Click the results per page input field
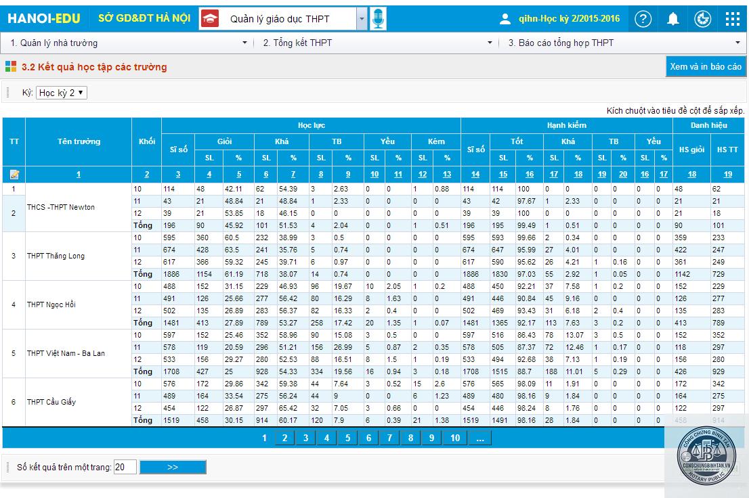The width and height of the screenshot is (749, 498). point(125,467)
